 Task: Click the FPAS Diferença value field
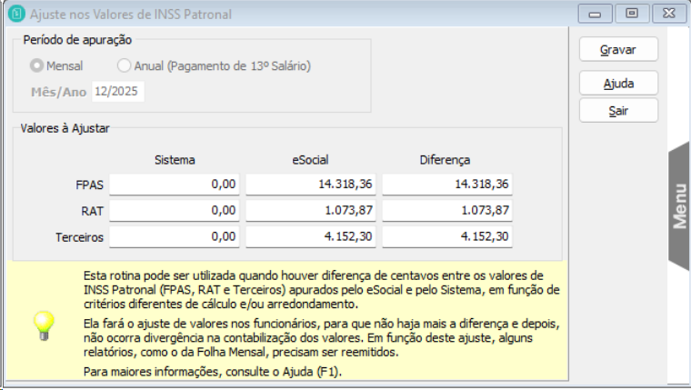point(446,184)
